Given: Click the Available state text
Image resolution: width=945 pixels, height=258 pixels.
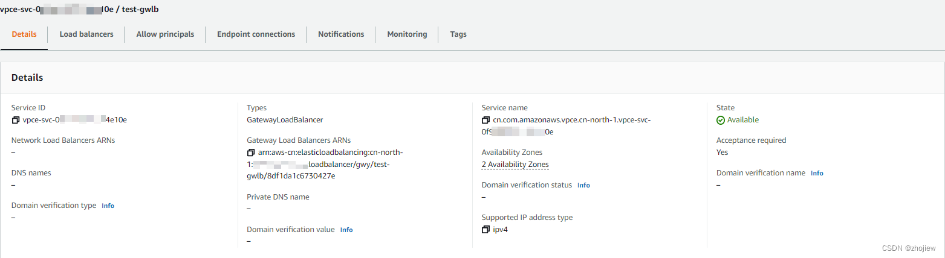Looking at the screenshot, I should [x=743, y=120].
